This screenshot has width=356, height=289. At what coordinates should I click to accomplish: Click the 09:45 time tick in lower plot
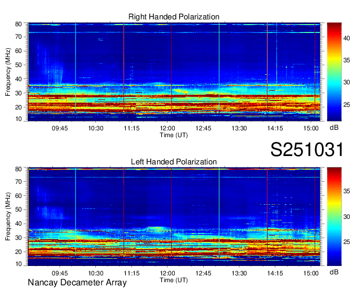click(60, 273)
